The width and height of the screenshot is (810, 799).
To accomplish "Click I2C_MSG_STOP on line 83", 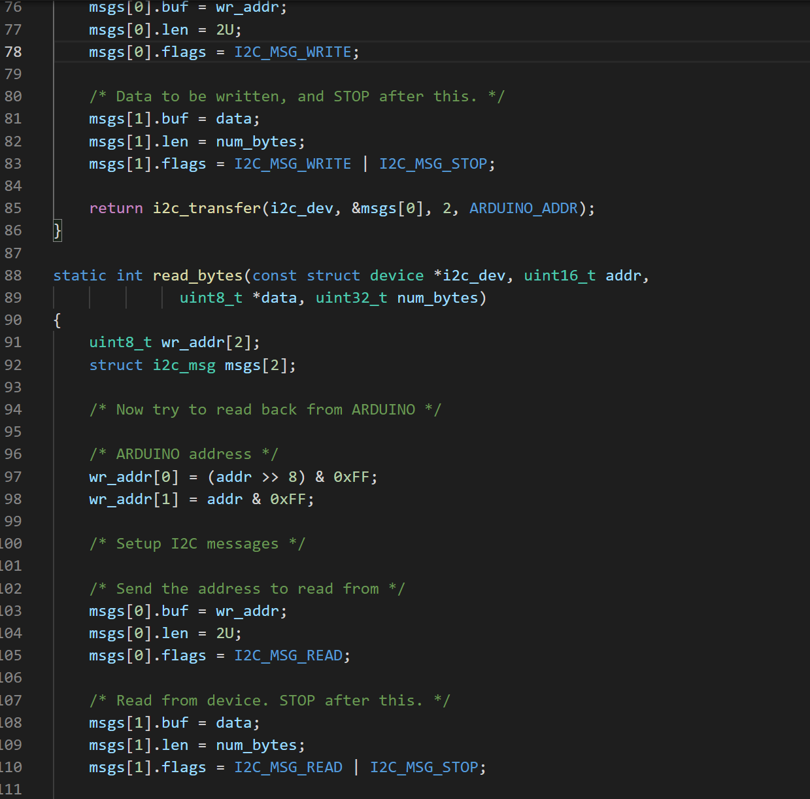I will point(433,163).
